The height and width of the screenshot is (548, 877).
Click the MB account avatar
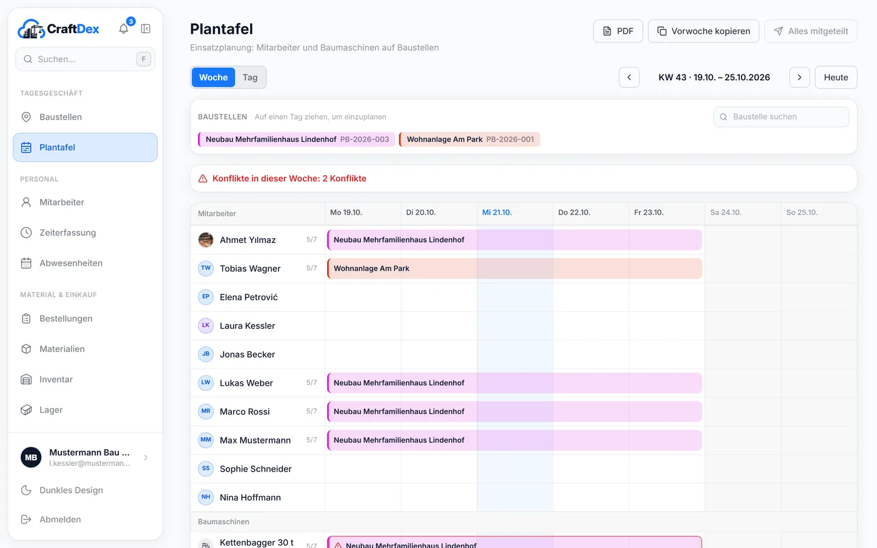tap(31, 458)
